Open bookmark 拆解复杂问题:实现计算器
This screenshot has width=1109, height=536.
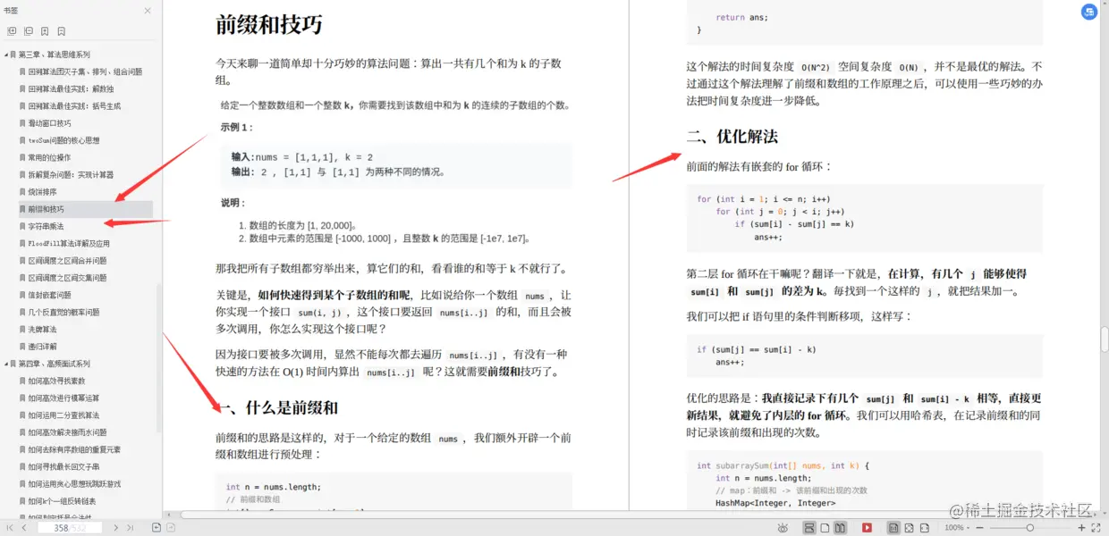click(x=72, y=174)
